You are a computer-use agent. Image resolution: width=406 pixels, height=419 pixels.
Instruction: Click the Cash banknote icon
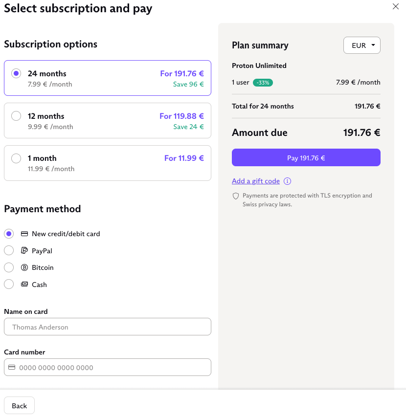[24, 284]
